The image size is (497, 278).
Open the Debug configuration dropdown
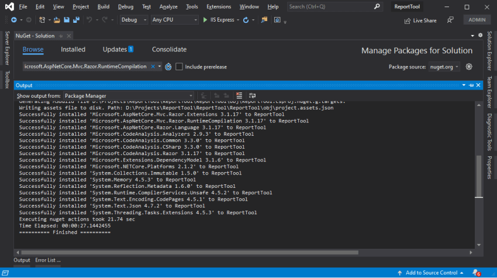pyautogui.click(x=133, y=20)
